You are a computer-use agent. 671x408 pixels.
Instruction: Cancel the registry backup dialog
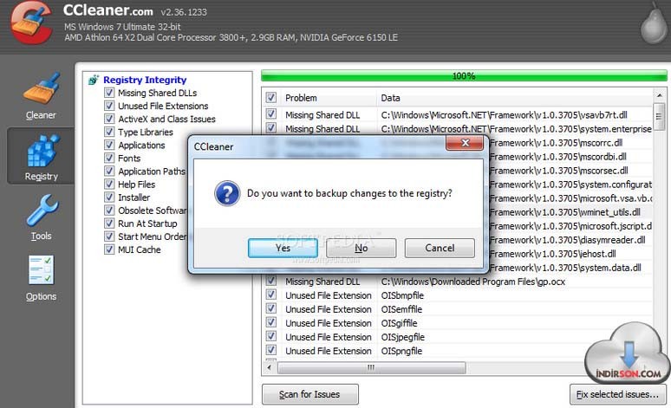point(440,248)
